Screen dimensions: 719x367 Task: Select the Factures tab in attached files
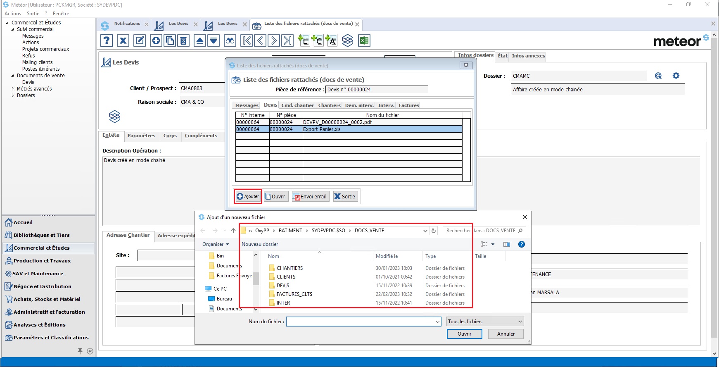409,105
